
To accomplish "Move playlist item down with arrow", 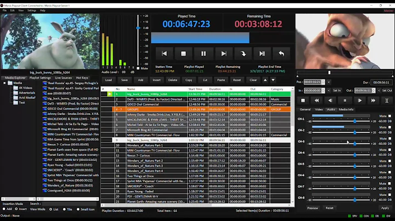I will (x=273, y=80).
